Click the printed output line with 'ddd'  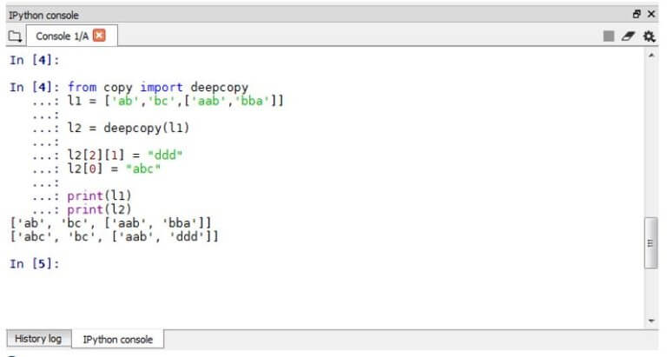point(115,236)
